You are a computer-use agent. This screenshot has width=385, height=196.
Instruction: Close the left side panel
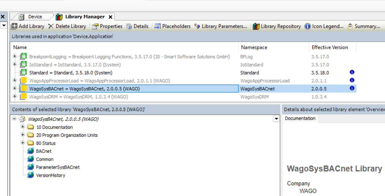pos(3,17)
